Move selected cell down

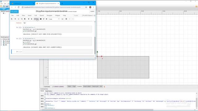pos(32,19)
